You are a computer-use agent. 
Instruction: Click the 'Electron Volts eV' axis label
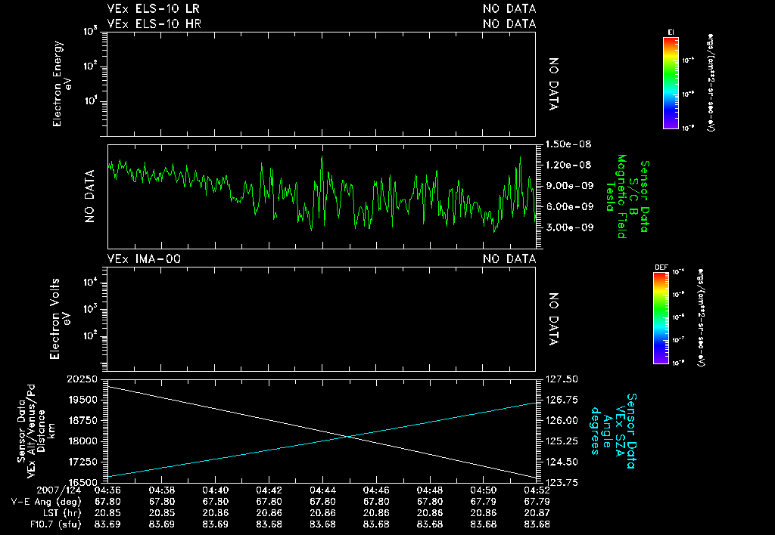60,319
